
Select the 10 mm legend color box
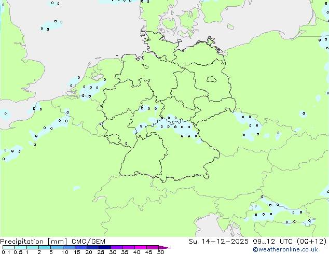pyautogui.click(x=68, y=247)
